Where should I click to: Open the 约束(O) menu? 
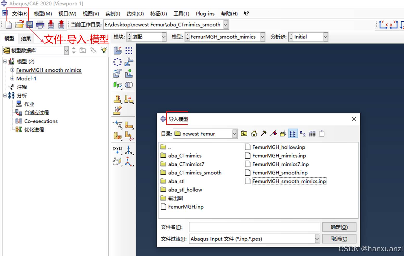coord(135,14)
